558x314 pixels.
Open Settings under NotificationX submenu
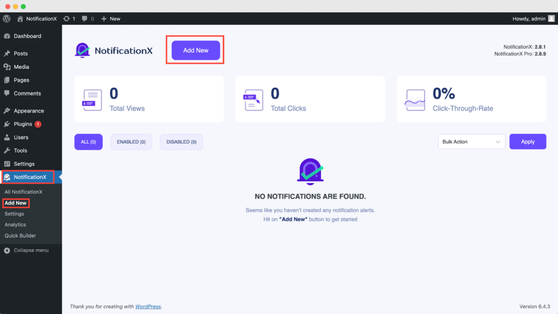click(x=14, y=214)
